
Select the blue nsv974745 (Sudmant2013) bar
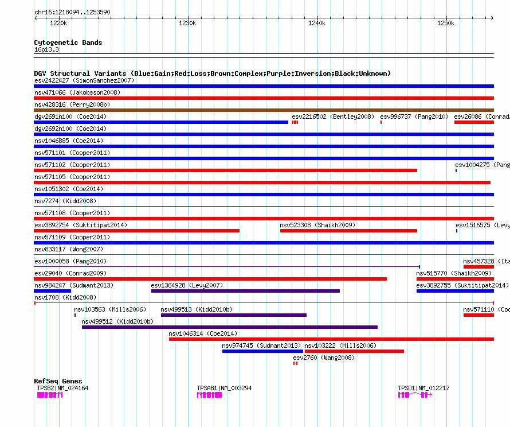point(263,351)
